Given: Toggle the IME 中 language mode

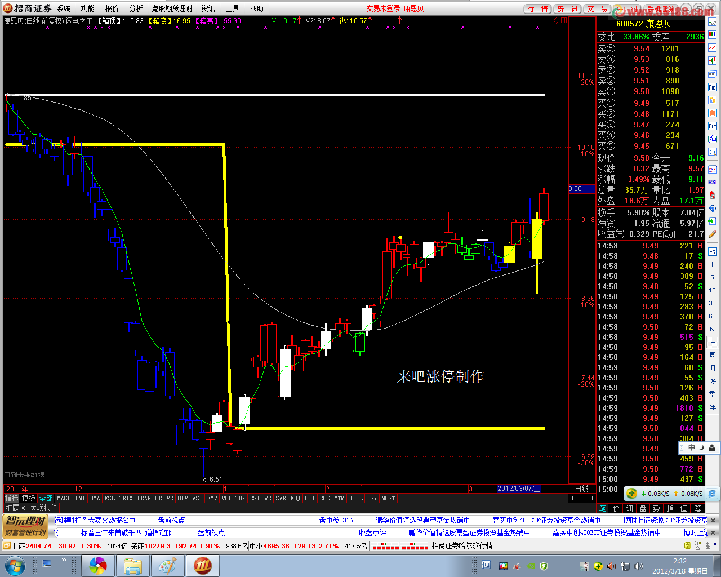Looking at the screenshot, I should pos(692,448).
